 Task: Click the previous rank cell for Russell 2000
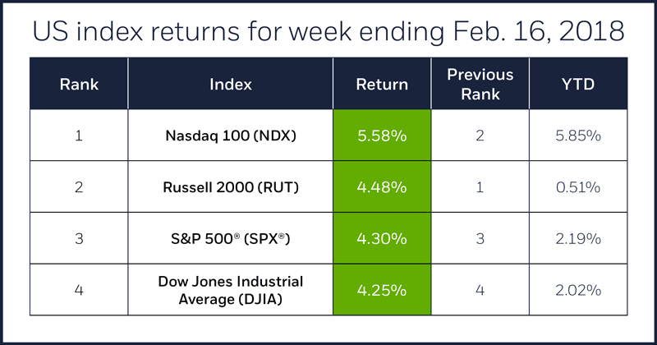(x=480, y=186)
